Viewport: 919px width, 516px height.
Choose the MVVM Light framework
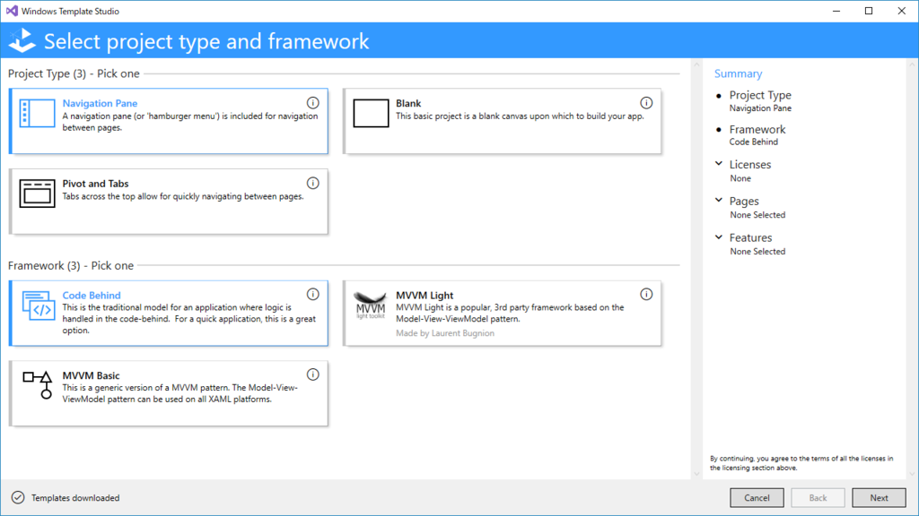tap(503, 313)
